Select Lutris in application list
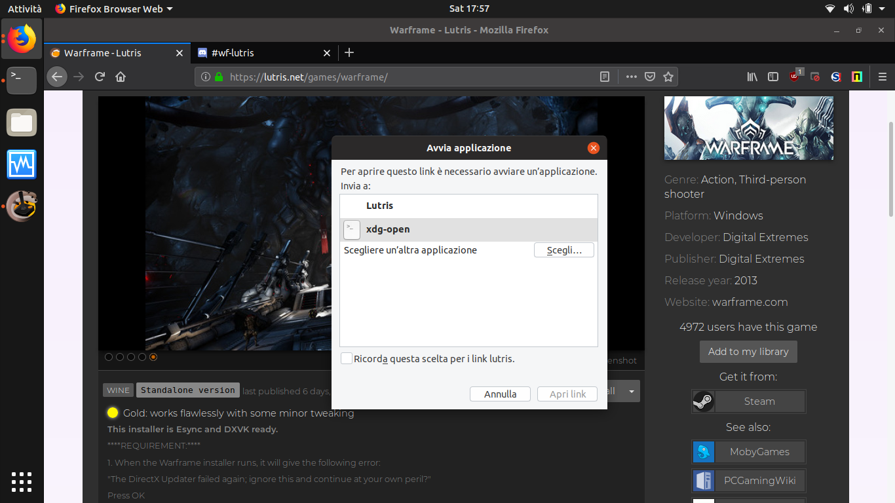 468,206
